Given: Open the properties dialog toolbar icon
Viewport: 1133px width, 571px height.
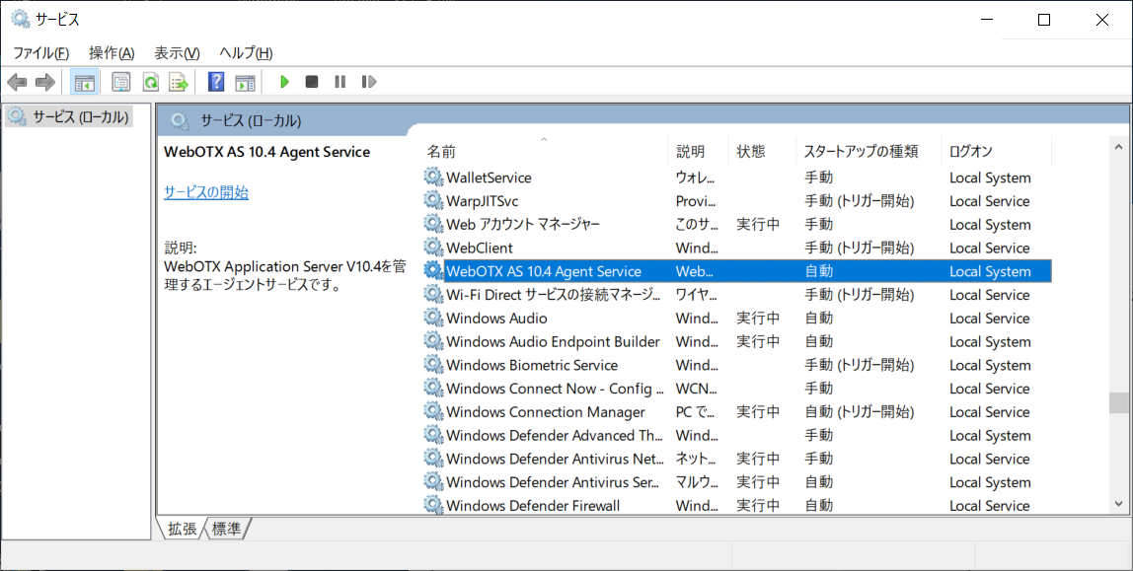Looking at the screenshot, I should point(120,81).
